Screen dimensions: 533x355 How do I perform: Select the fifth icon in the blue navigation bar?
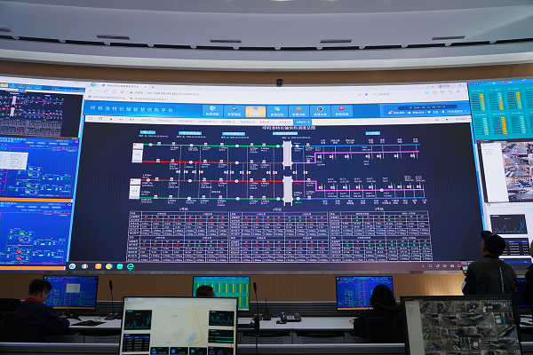point(299,111)
